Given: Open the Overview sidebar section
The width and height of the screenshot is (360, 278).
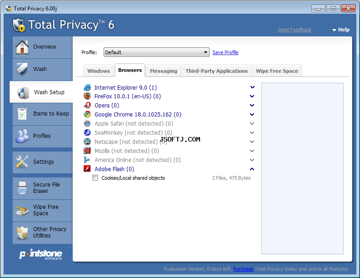Looking at the screenshot, I should pos(43,47).
